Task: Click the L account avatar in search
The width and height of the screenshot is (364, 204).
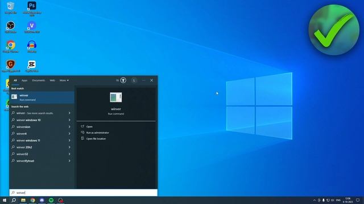Action: 134,80
